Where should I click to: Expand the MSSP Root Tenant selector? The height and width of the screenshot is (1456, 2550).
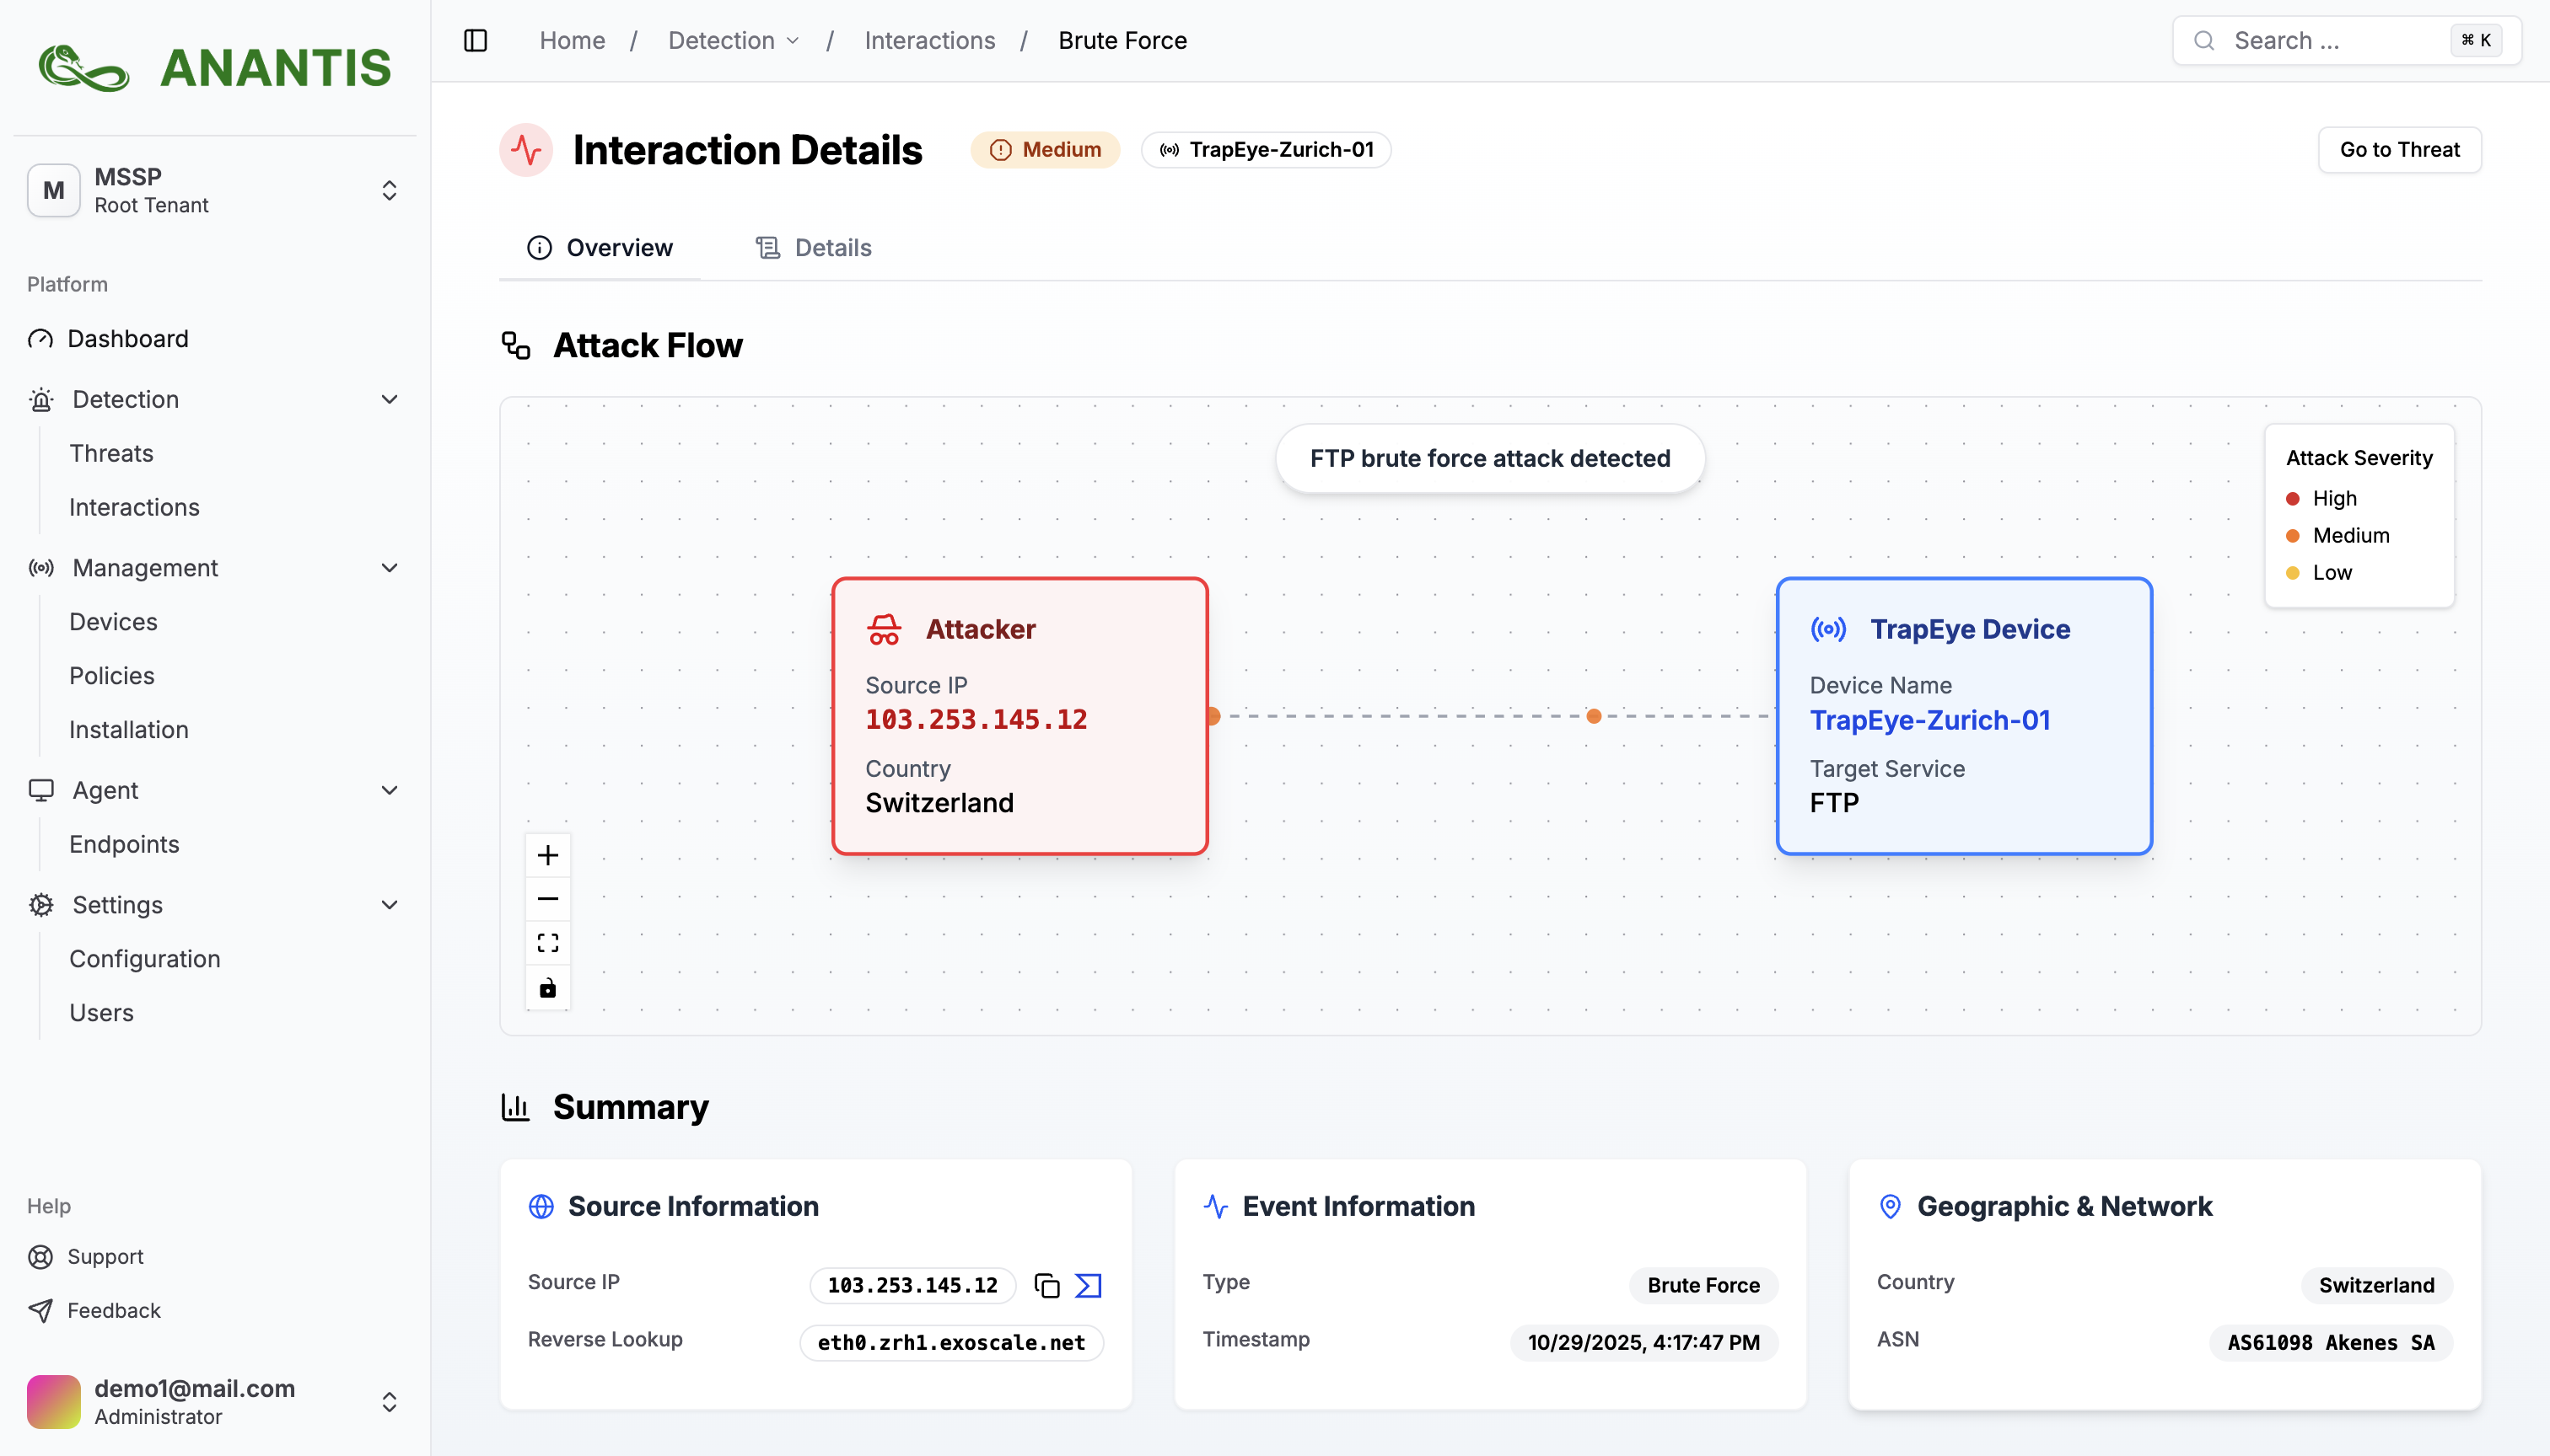[388, 190]
